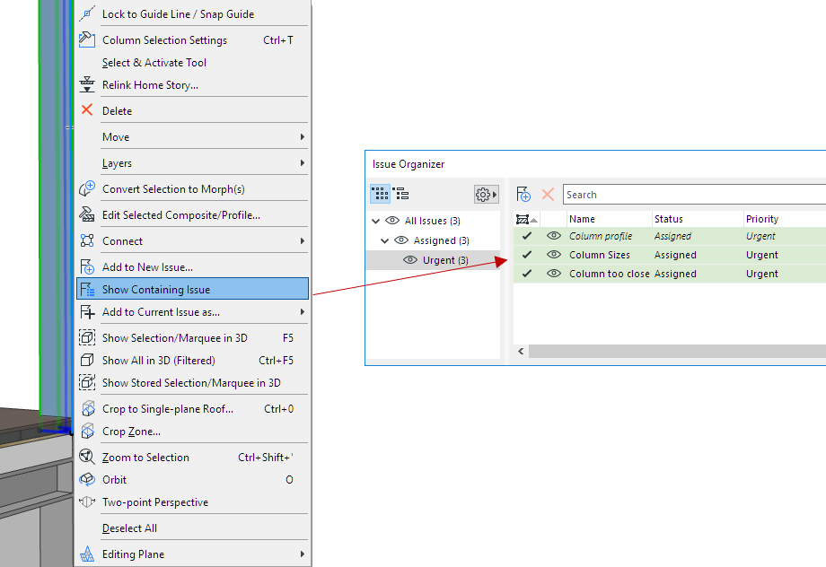This screenshot has width=826, height=567.
Task: Create new issue in Issue Organizer toolbar
Action: point(523,195)
